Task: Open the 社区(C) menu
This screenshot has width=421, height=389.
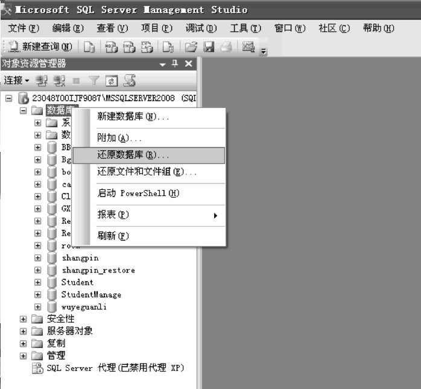Action: [x=334, y=28]
